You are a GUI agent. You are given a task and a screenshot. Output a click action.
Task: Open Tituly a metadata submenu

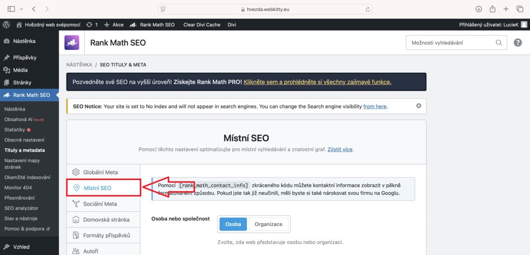click(x=25, y=150)
